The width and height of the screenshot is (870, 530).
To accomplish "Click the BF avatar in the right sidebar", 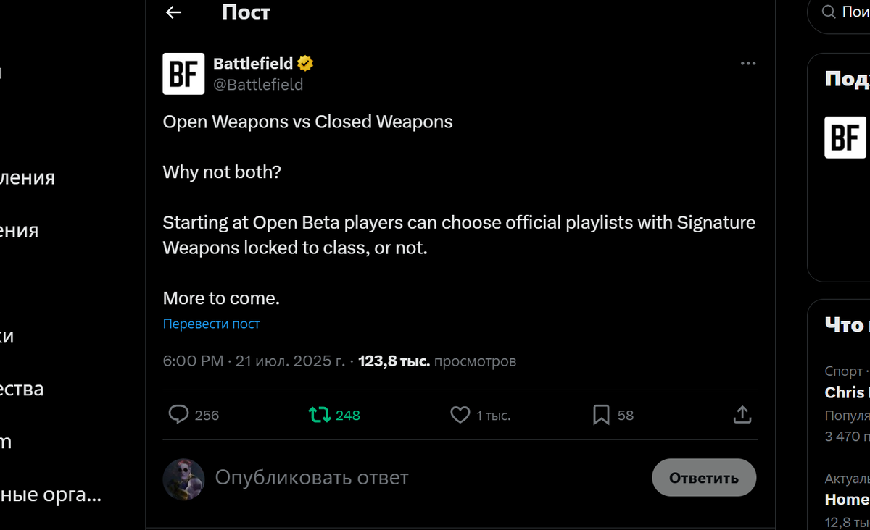I will pyautogui.click(x=847, y=138).
